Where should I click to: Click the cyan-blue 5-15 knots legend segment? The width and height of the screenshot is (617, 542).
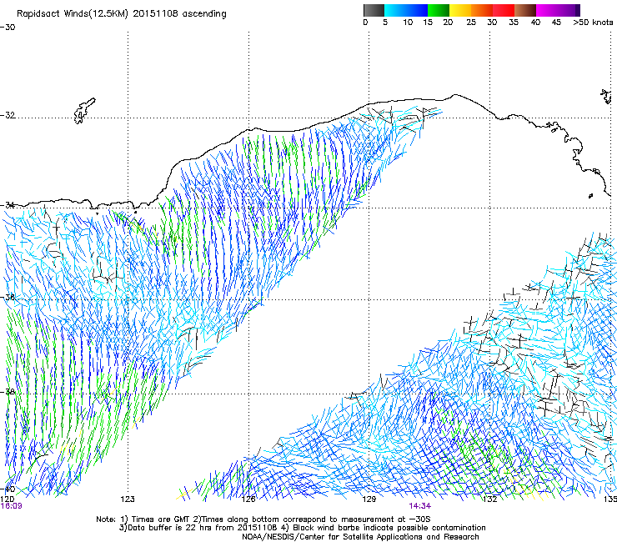click(406, 10)
